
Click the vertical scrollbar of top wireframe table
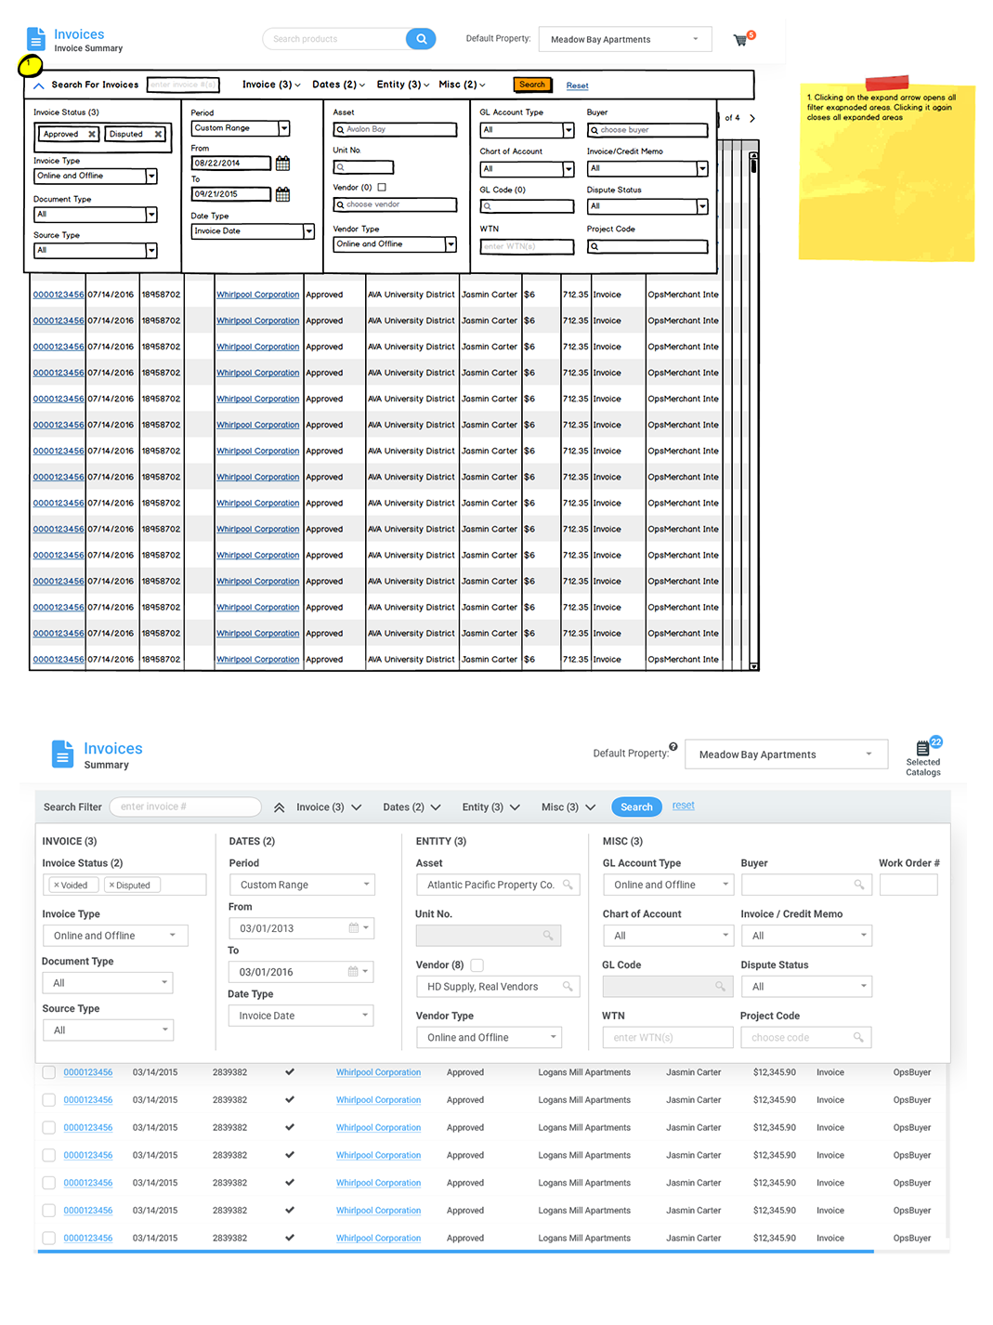[x=753, y=409]
